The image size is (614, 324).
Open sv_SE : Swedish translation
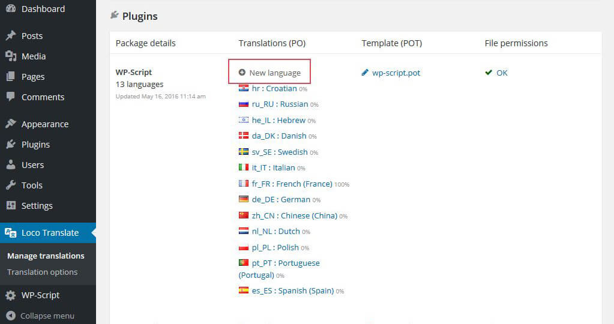[280, 152]
